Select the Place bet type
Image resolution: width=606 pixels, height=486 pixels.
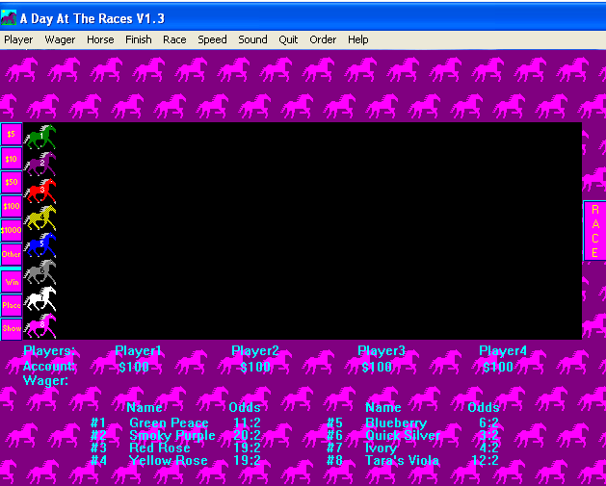tap(12, 305)
